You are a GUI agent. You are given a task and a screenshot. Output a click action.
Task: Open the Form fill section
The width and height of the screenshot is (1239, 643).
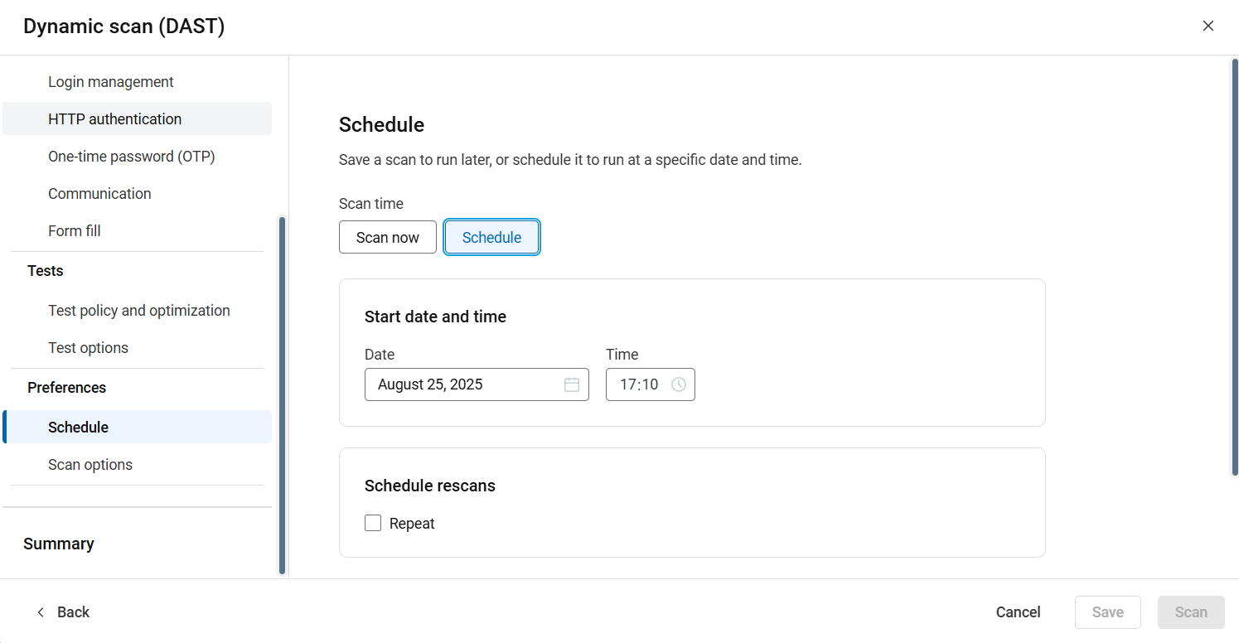[75, 231]
